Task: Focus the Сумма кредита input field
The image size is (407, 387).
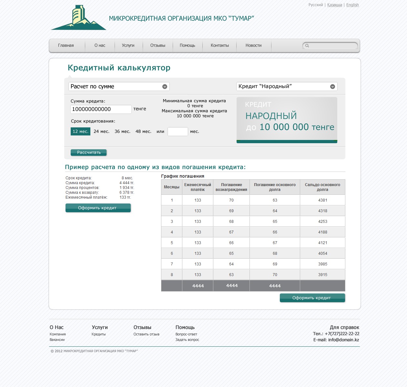Action: pos(101,109)
